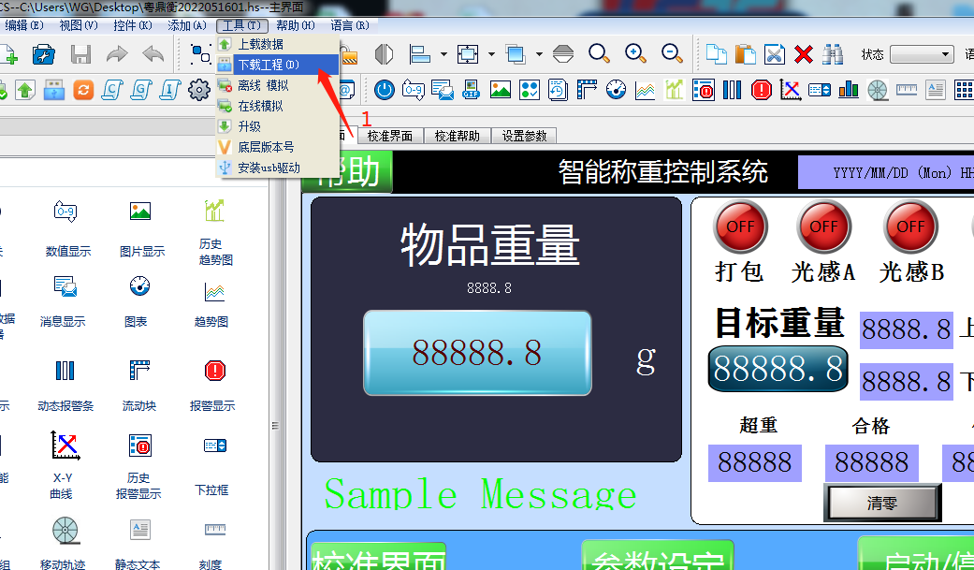Toggle the 打包 OFF indicator lamp

click(740, 227)
